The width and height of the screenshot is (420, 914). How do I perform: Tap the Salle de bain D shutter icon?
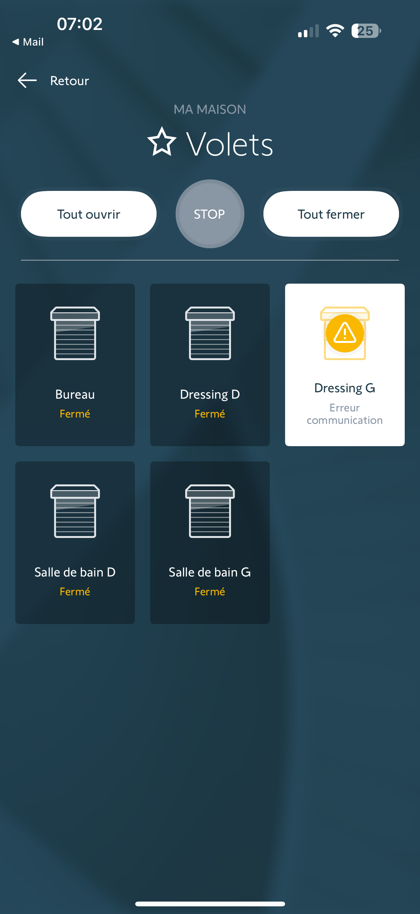(75, 511)
